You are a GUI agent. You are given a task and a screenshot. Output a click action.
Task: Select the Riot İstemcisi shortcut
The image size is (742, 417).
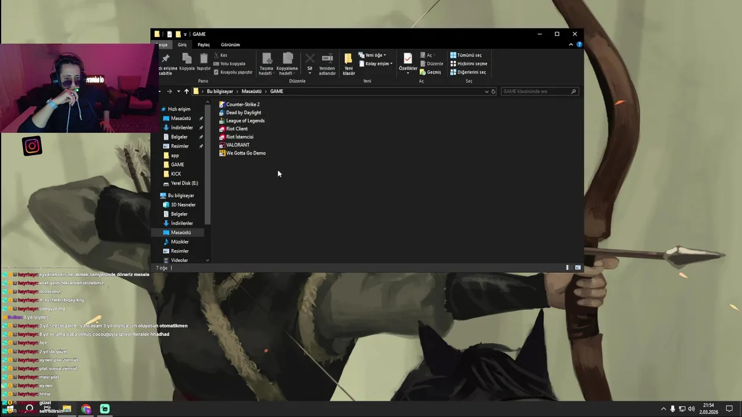(x=236, y=137)
